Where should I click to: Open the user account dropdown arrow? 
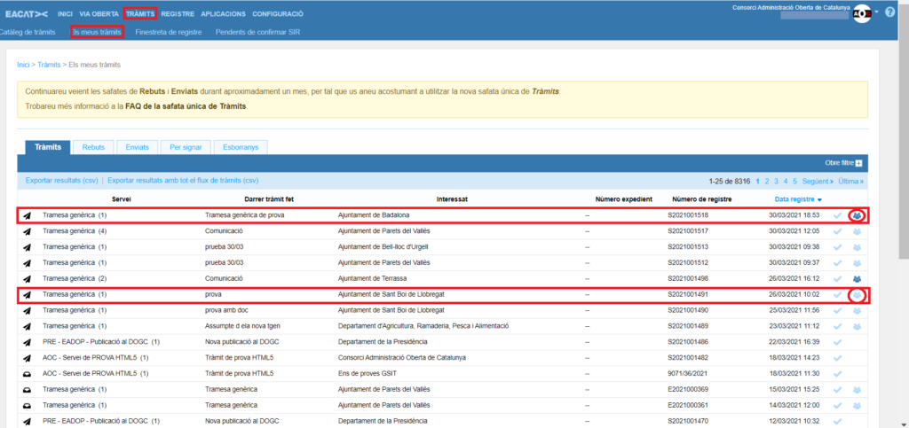coord(877,13)
